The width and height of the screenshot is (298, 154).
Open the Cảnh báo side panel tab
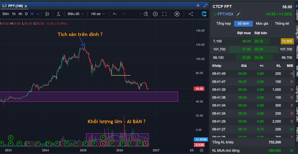coord(297,114)
